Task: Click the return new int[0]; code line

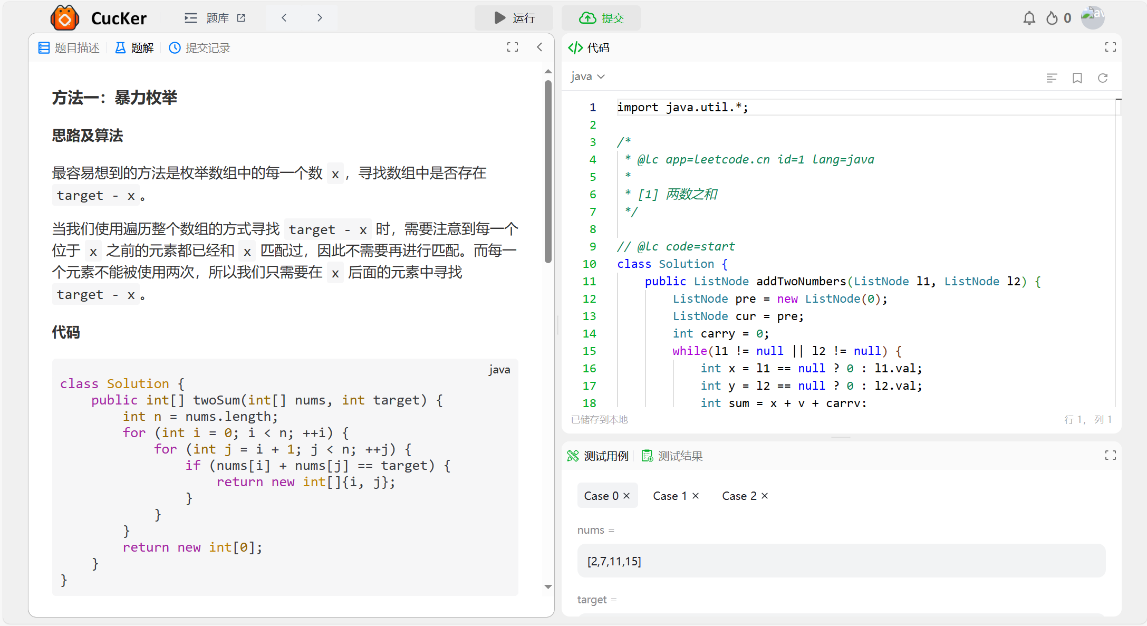Action: [192, 547]
